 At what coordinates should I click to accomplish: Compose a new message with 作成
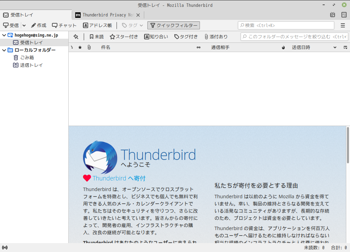[39, 25]
